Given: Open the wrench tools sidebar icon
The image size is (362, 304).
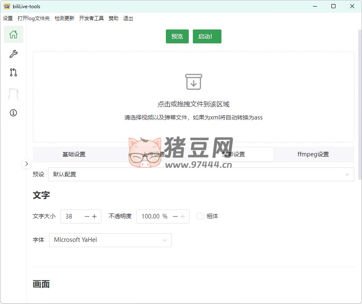Looking at the screenshot, I should 13,54.
